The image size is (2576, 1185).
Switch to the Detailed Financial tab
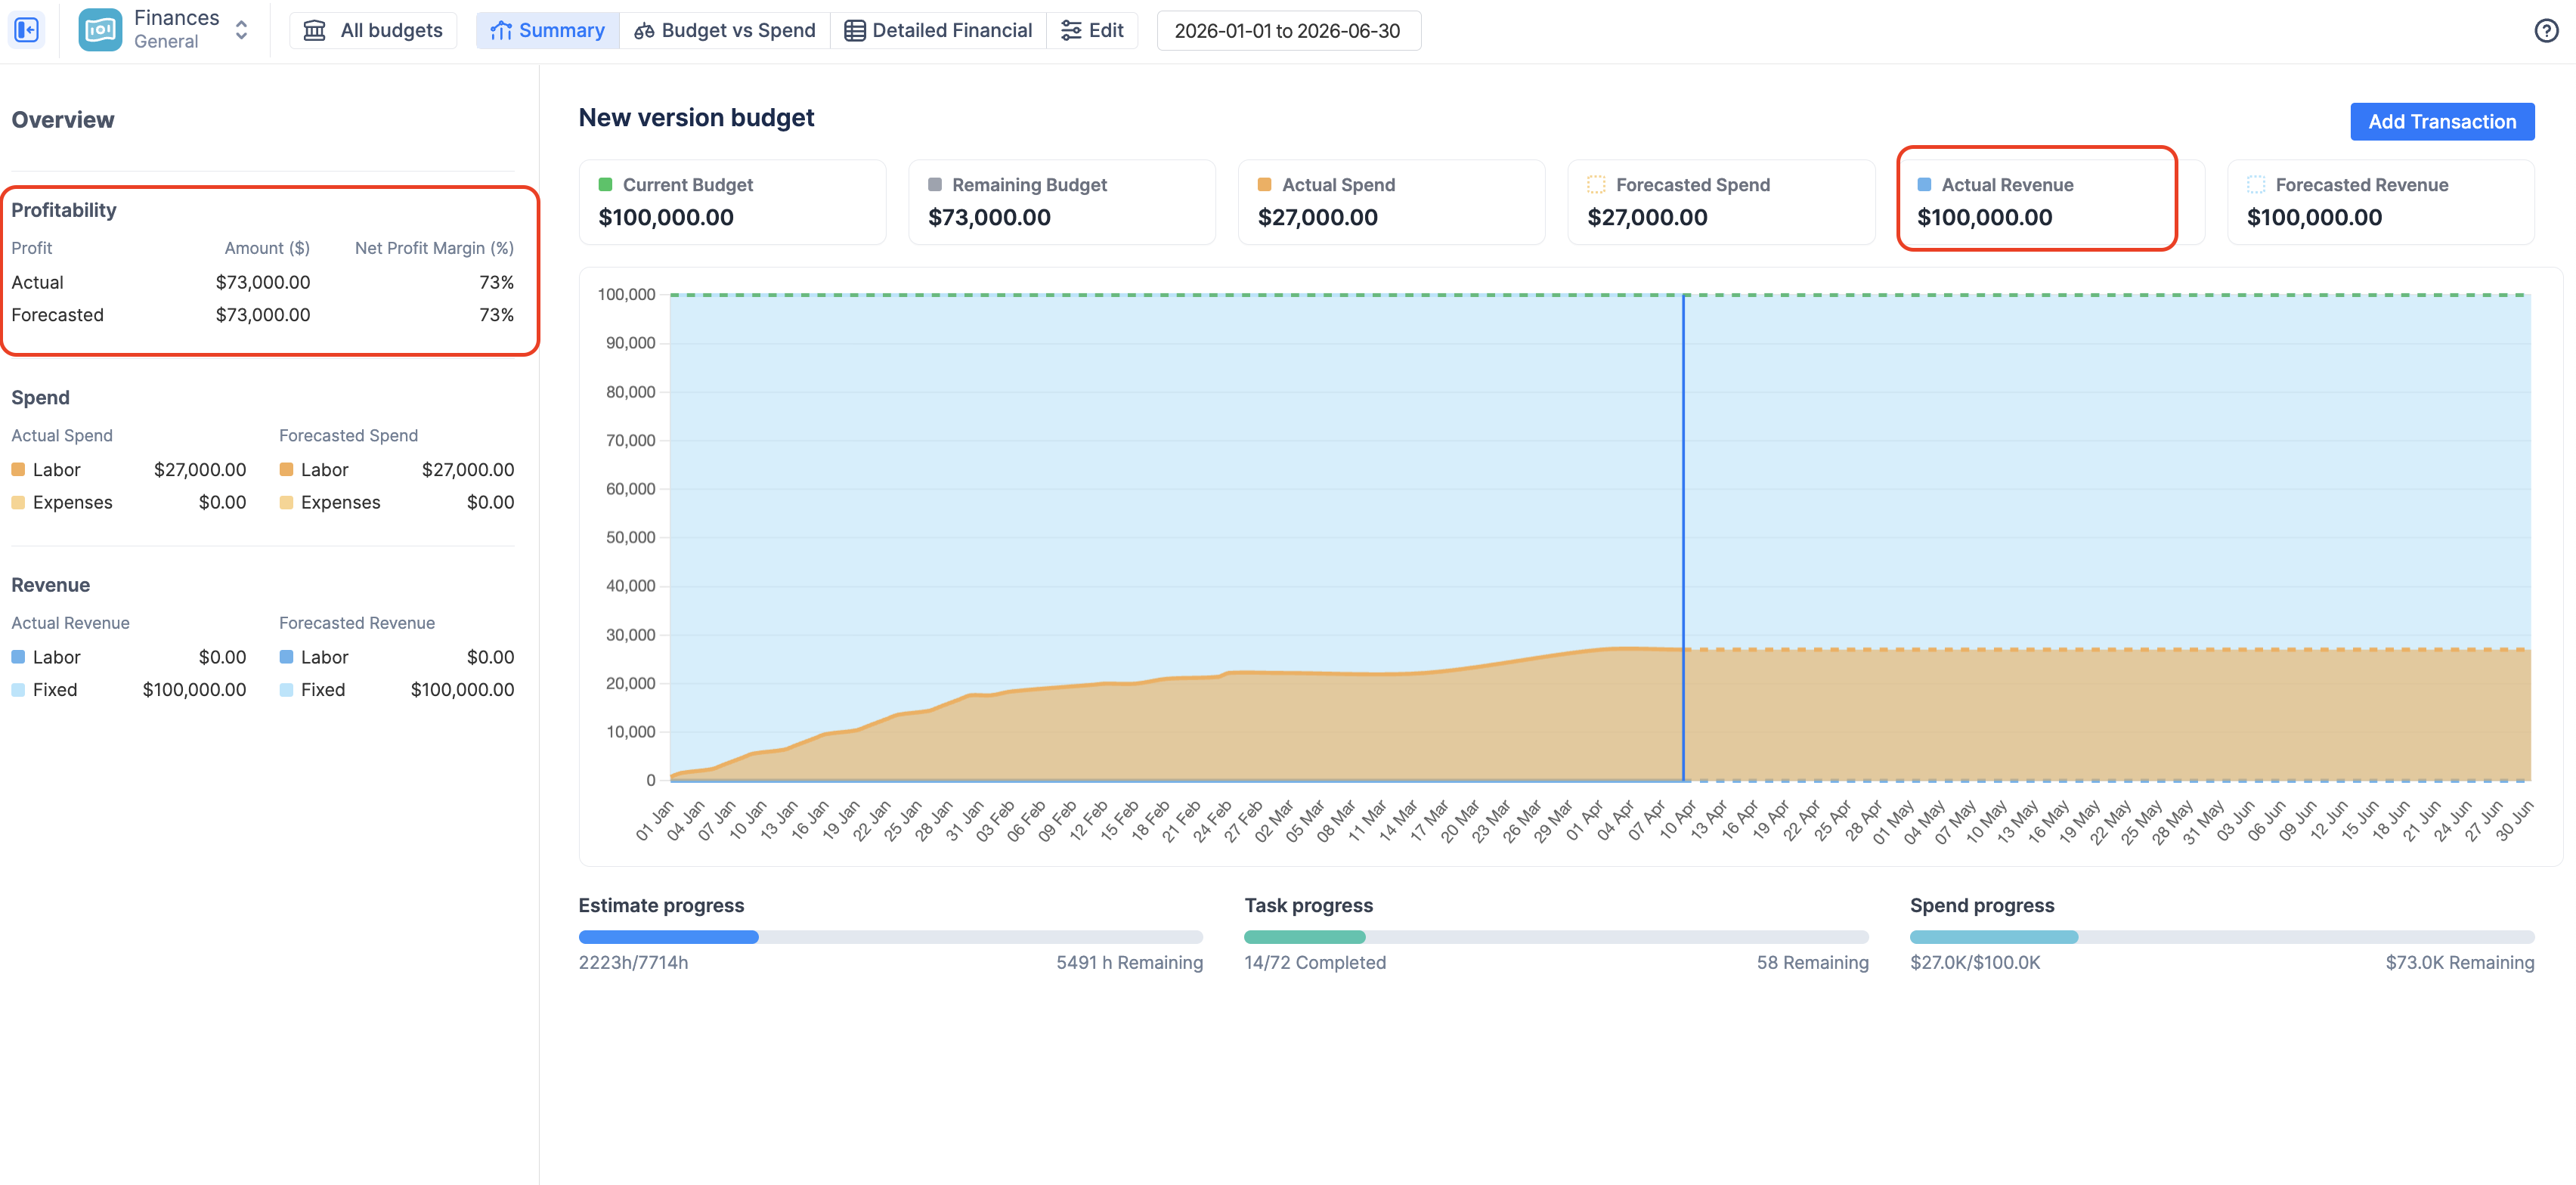pyautogui.click(x=951, y=30)
